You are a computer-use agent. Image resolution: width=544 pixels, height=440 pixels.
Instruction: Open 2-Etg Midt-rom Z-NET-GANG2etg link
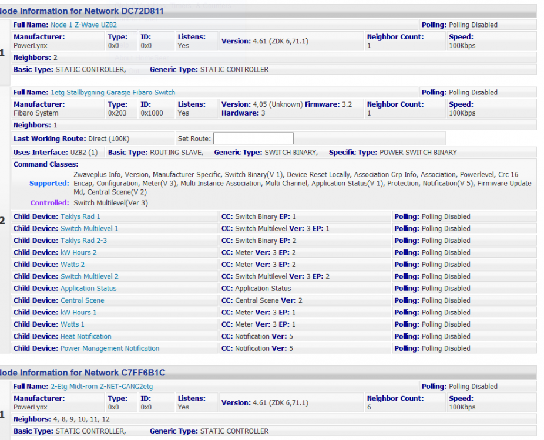point(102,387)
